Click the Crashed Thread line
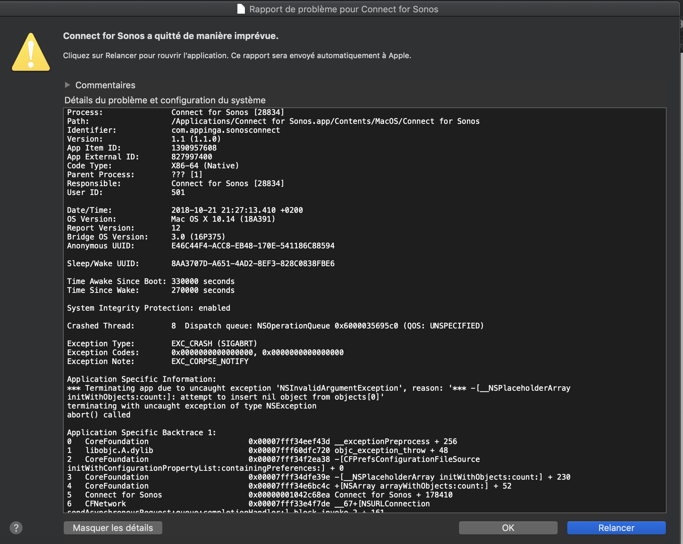 tap(275, 326)
